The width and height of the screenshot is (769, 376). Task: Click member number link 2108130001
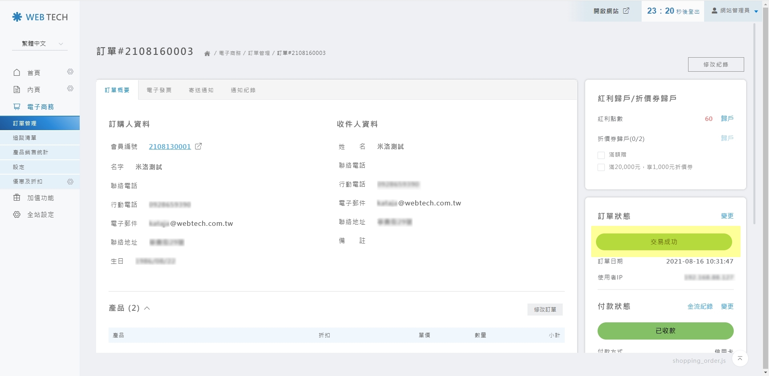click(x=170, y=147)
